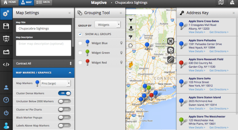Open the presentation view icon in sidebar
Viewport: 238px width, 130px height.
6,39
